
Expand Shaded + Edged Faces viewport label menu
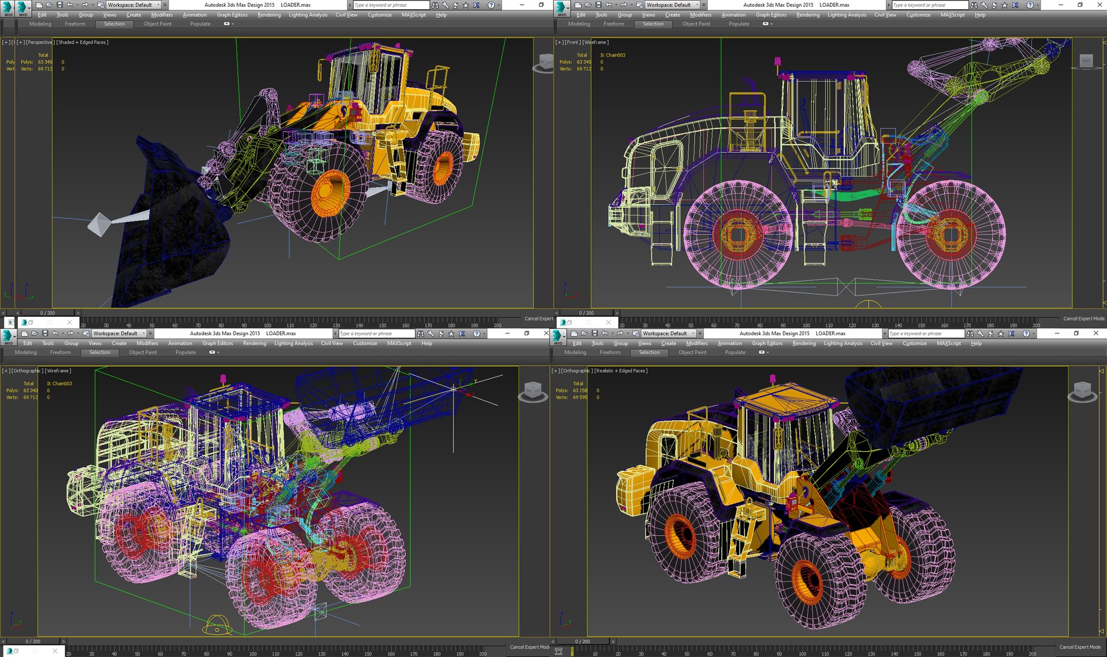(82, 43)
